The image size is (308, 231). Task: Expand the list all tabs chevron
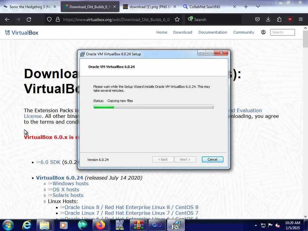pyautogui.click(x=258, y=7)
